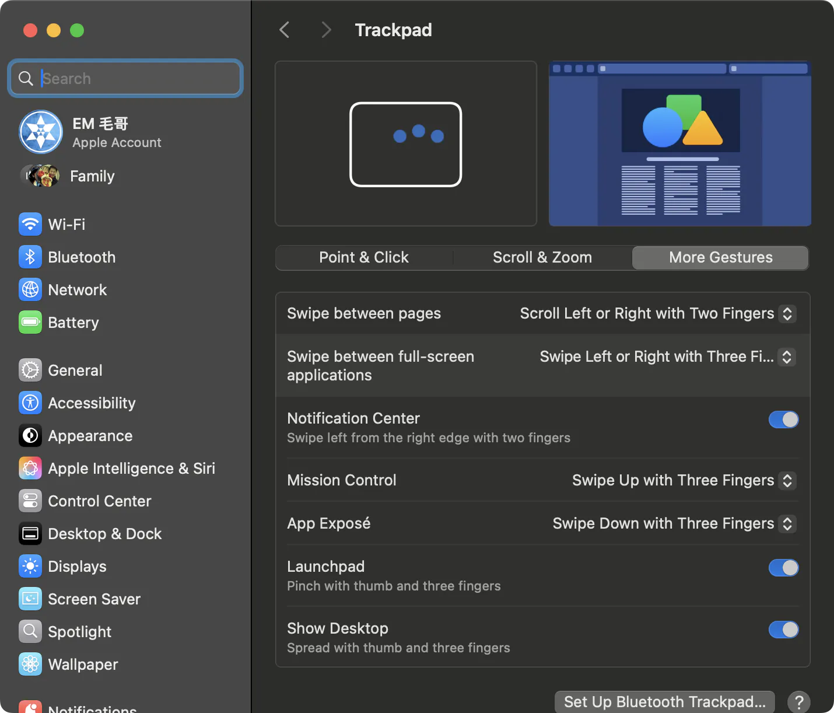The image size is (834, 713).
Task: Select the Desktop & Dock icon
Action: click(x=30, y=533)
